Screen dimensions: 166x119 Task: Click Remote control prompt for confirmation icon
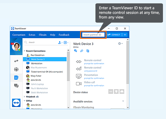pyautogui.click(x=79, y=61)
